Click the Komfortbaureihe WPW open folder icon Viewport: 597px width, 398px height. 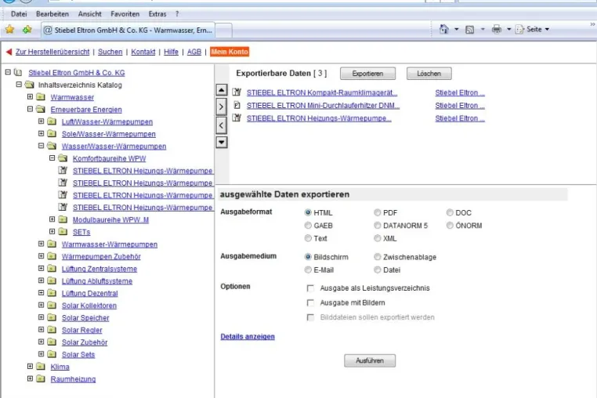click(63, 158)
